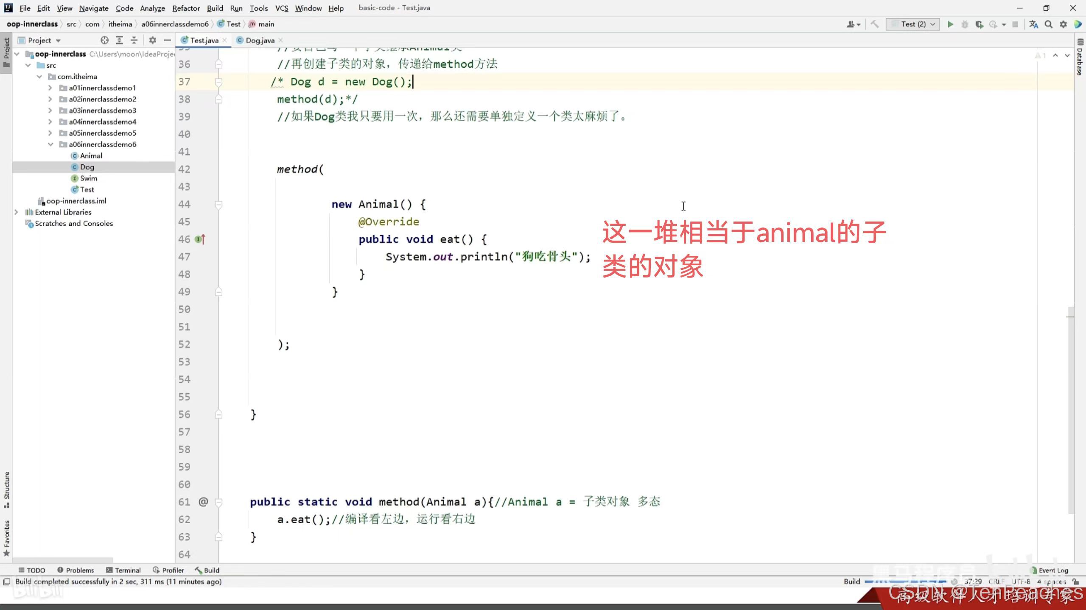Viewport: 1086px width, 610px height.
Task: Toggle fold marker at line 61
Action: tap(218, 502)
